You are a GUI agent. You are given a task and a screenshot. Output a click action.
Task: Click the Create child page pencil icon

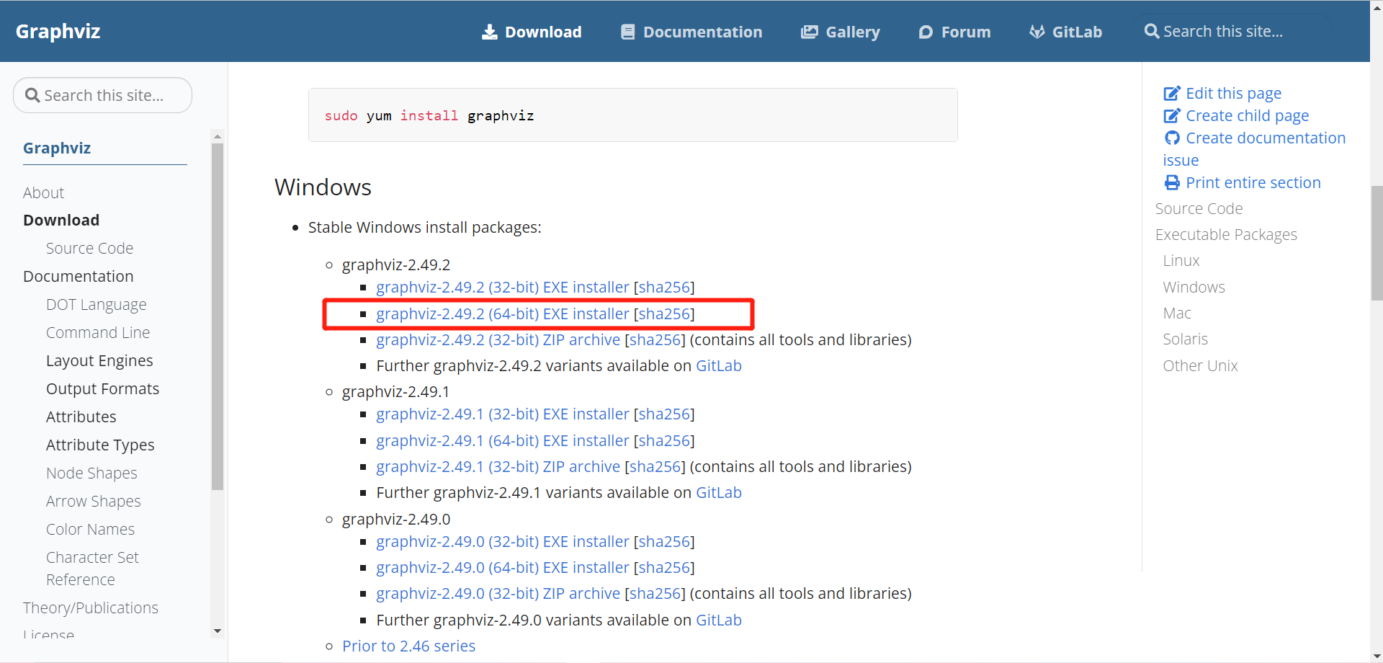click(x=1172, y=115)
